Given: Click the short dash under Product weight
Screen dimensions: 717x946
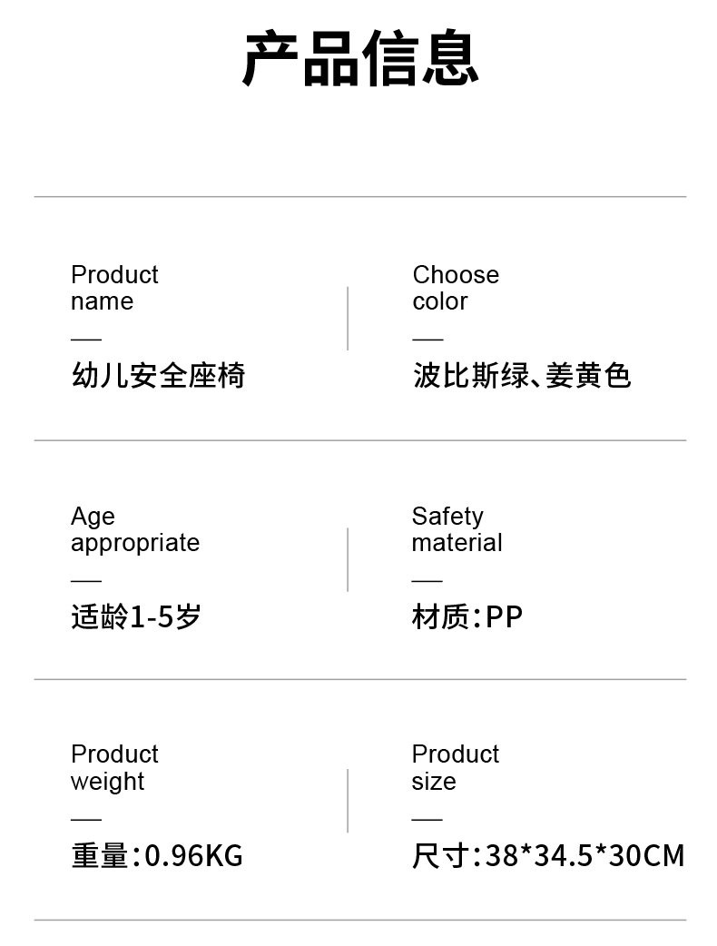Looking at the screenshot, I should pyautogui.click(x=86, y=819).
